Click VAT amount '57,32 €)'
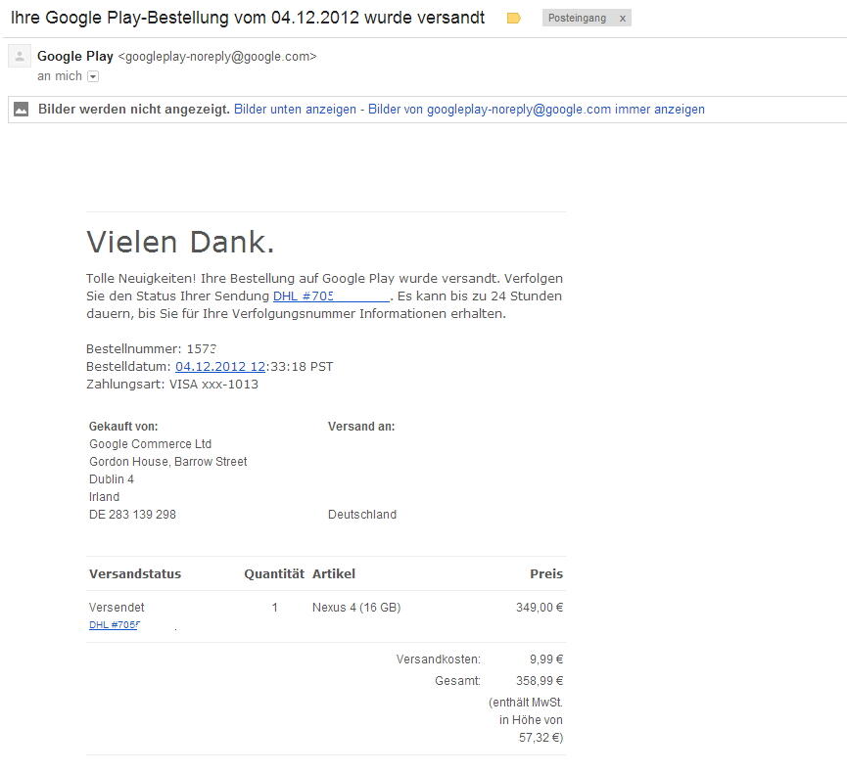The height and width of the screenshot is (773, 847). (541, 738)
